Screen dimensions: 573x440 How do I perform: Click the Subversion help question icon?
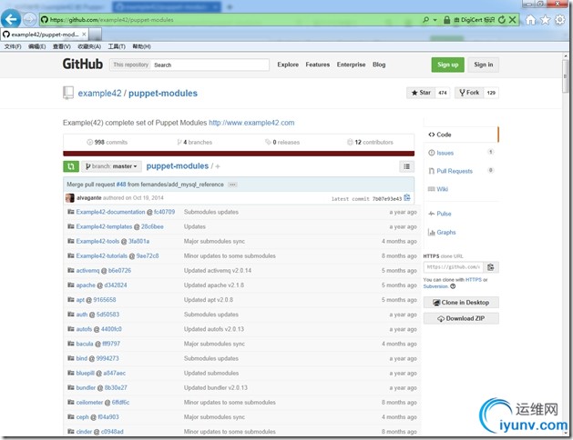click(453, 286)
